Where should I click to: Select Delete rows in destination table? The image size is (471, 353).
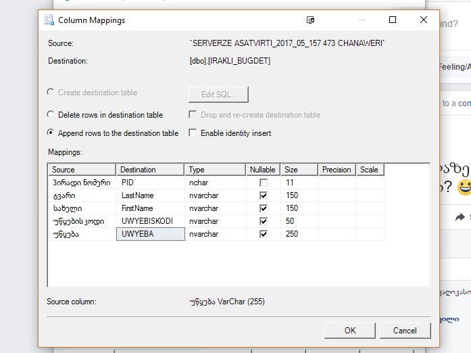(51, 115)
